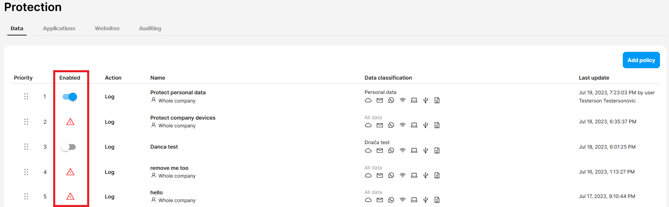The image size is (669, 207).
Task: Open the Protect company devices policy name
Action: (x=182, y=118)
